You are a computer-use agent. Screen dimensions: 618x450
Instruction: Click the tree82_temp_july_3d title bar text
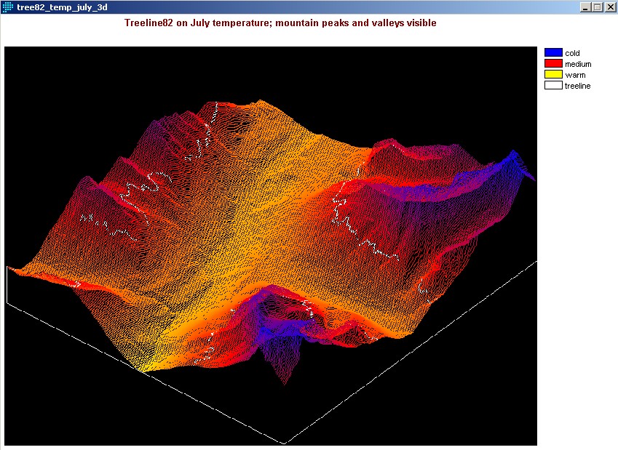[x=62, y=7]
